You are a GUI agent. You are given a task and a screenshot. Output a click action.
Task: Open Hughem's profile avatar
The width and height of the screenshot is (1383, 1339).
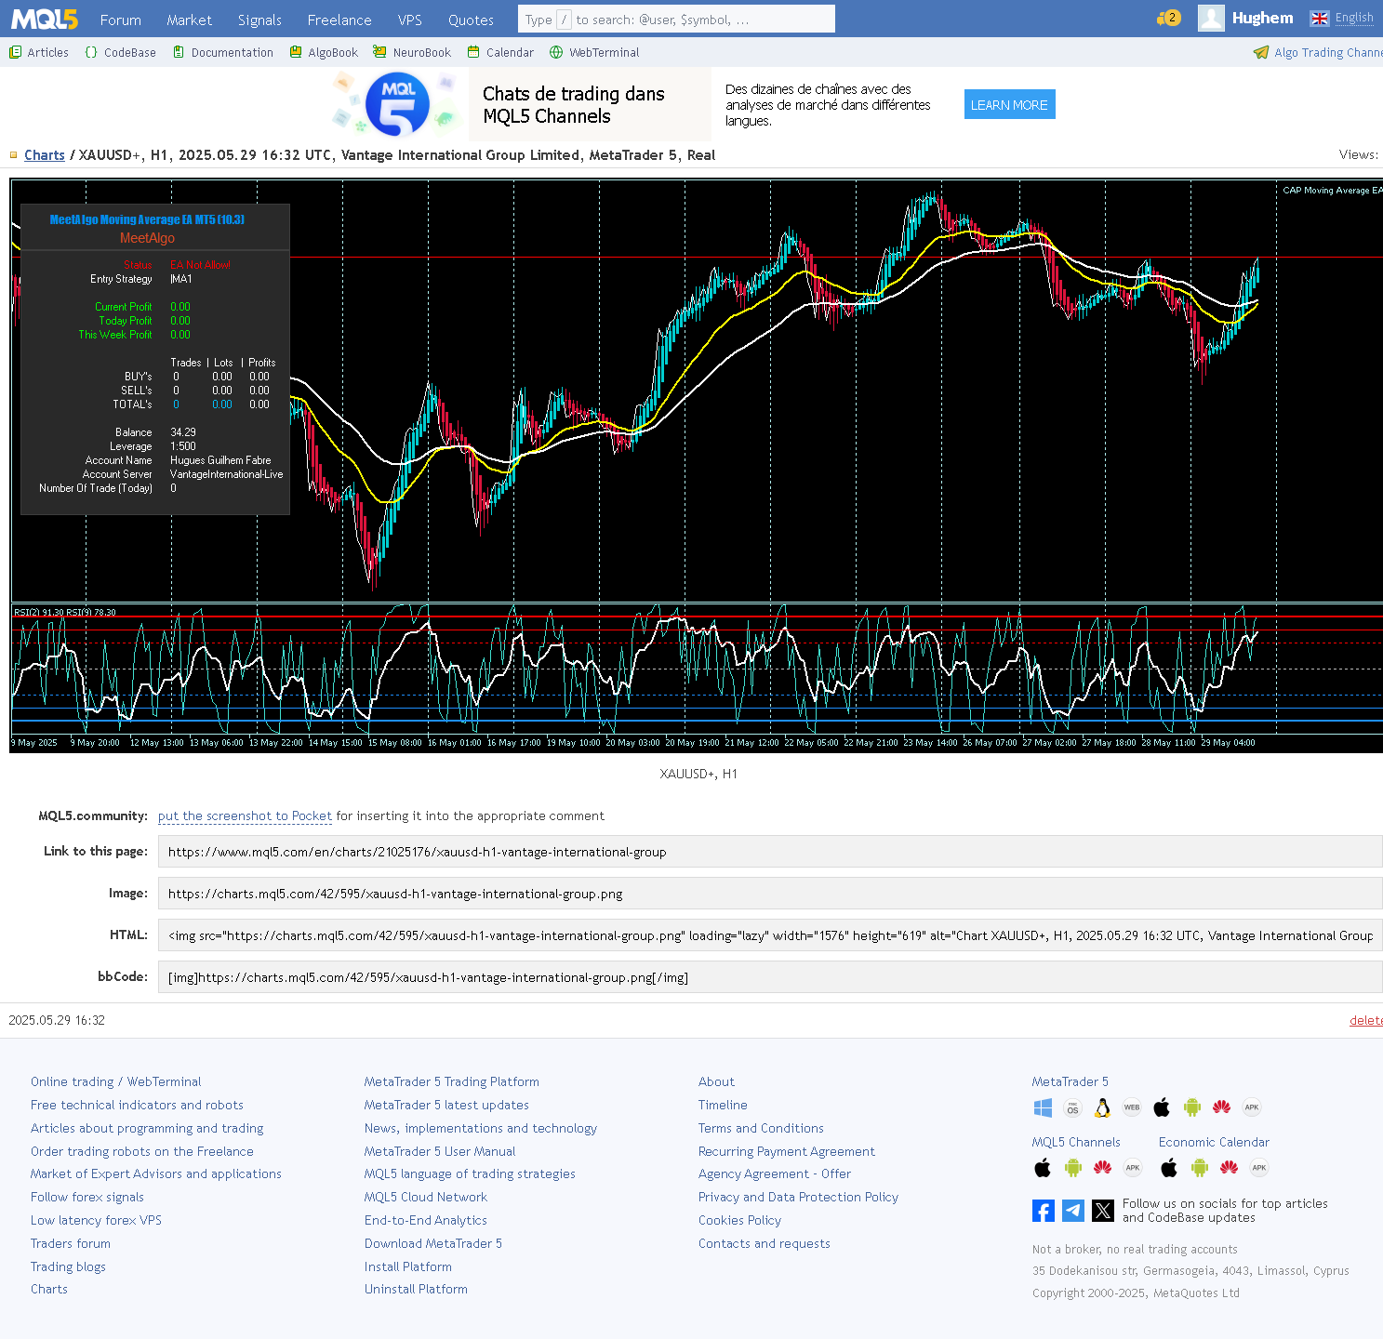[1211, 18]
